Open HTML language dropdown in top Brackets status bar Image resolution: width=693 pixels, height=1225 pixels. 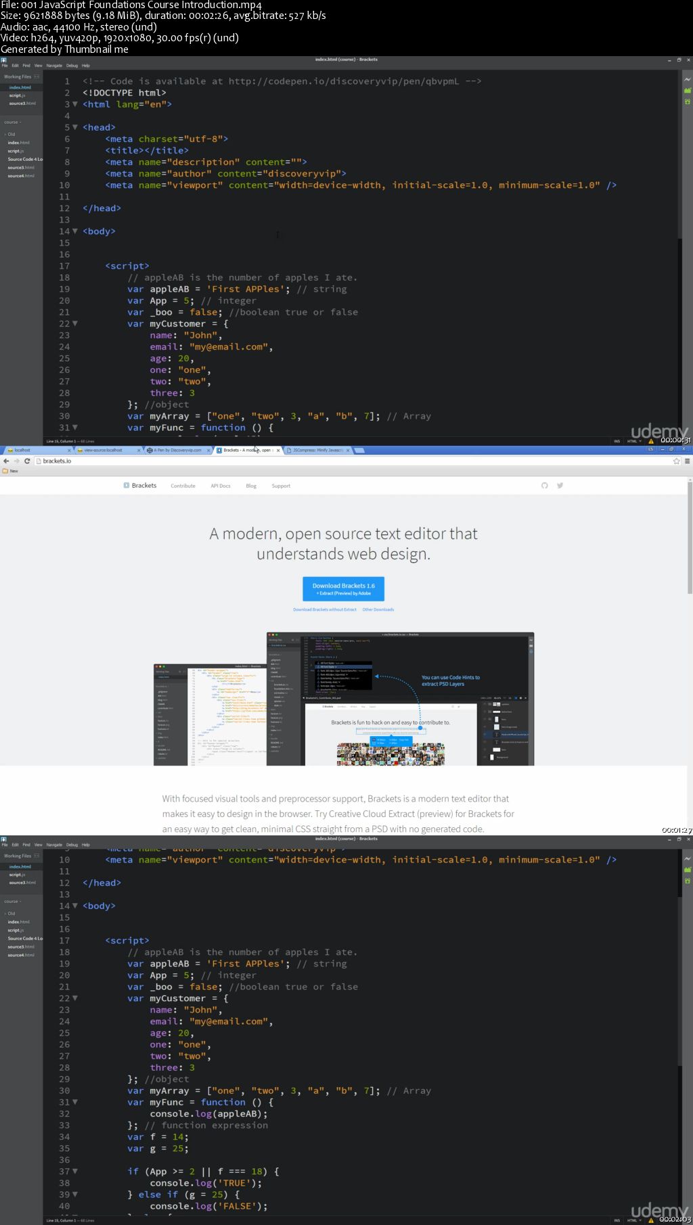coord(634,441)
